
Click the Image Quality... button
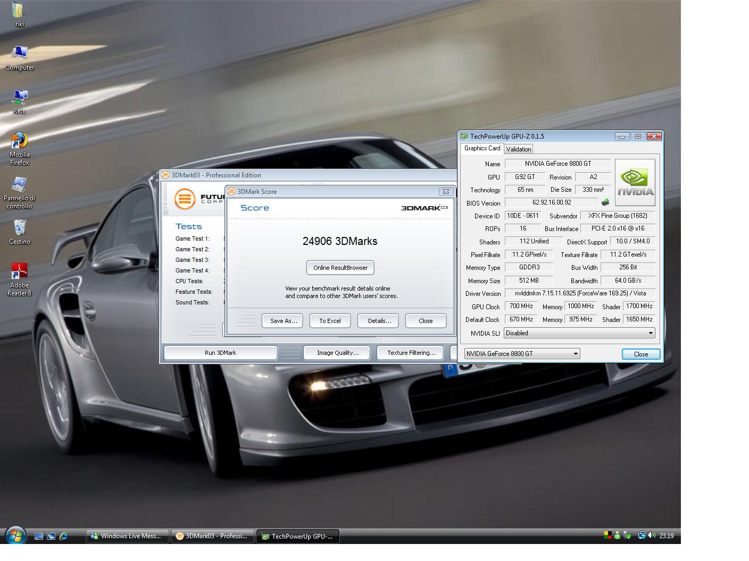[x=337, y=353]
